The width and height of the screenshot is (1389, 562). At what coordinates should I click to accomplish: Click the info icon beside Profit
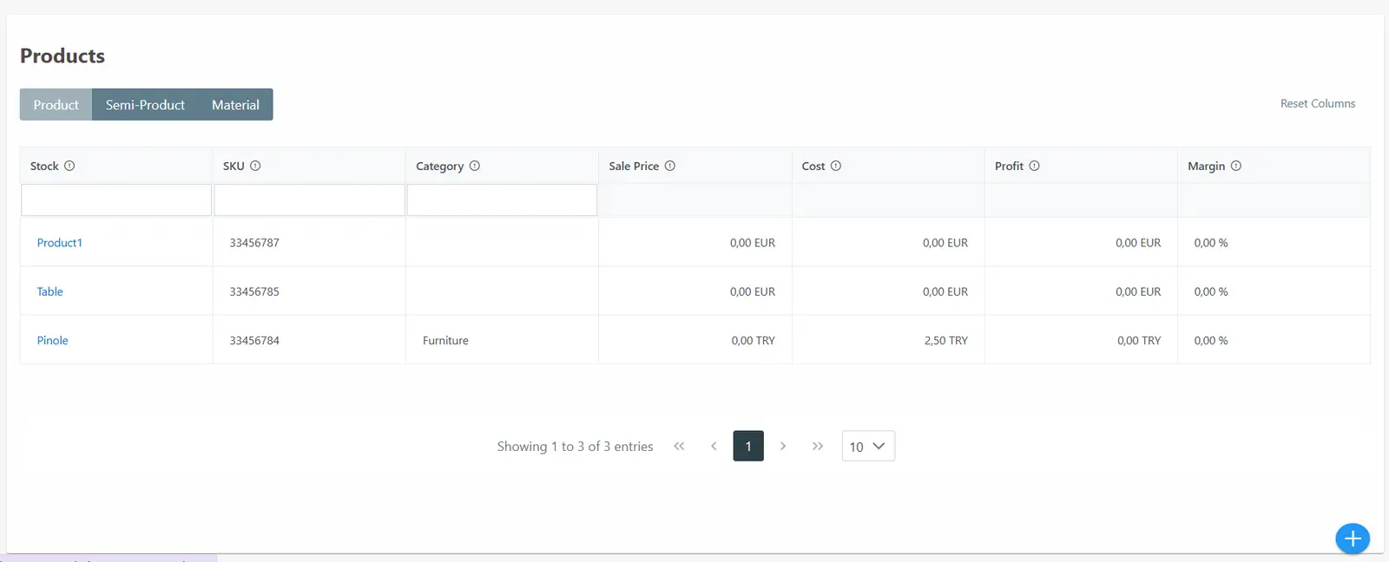(1035, 166)
